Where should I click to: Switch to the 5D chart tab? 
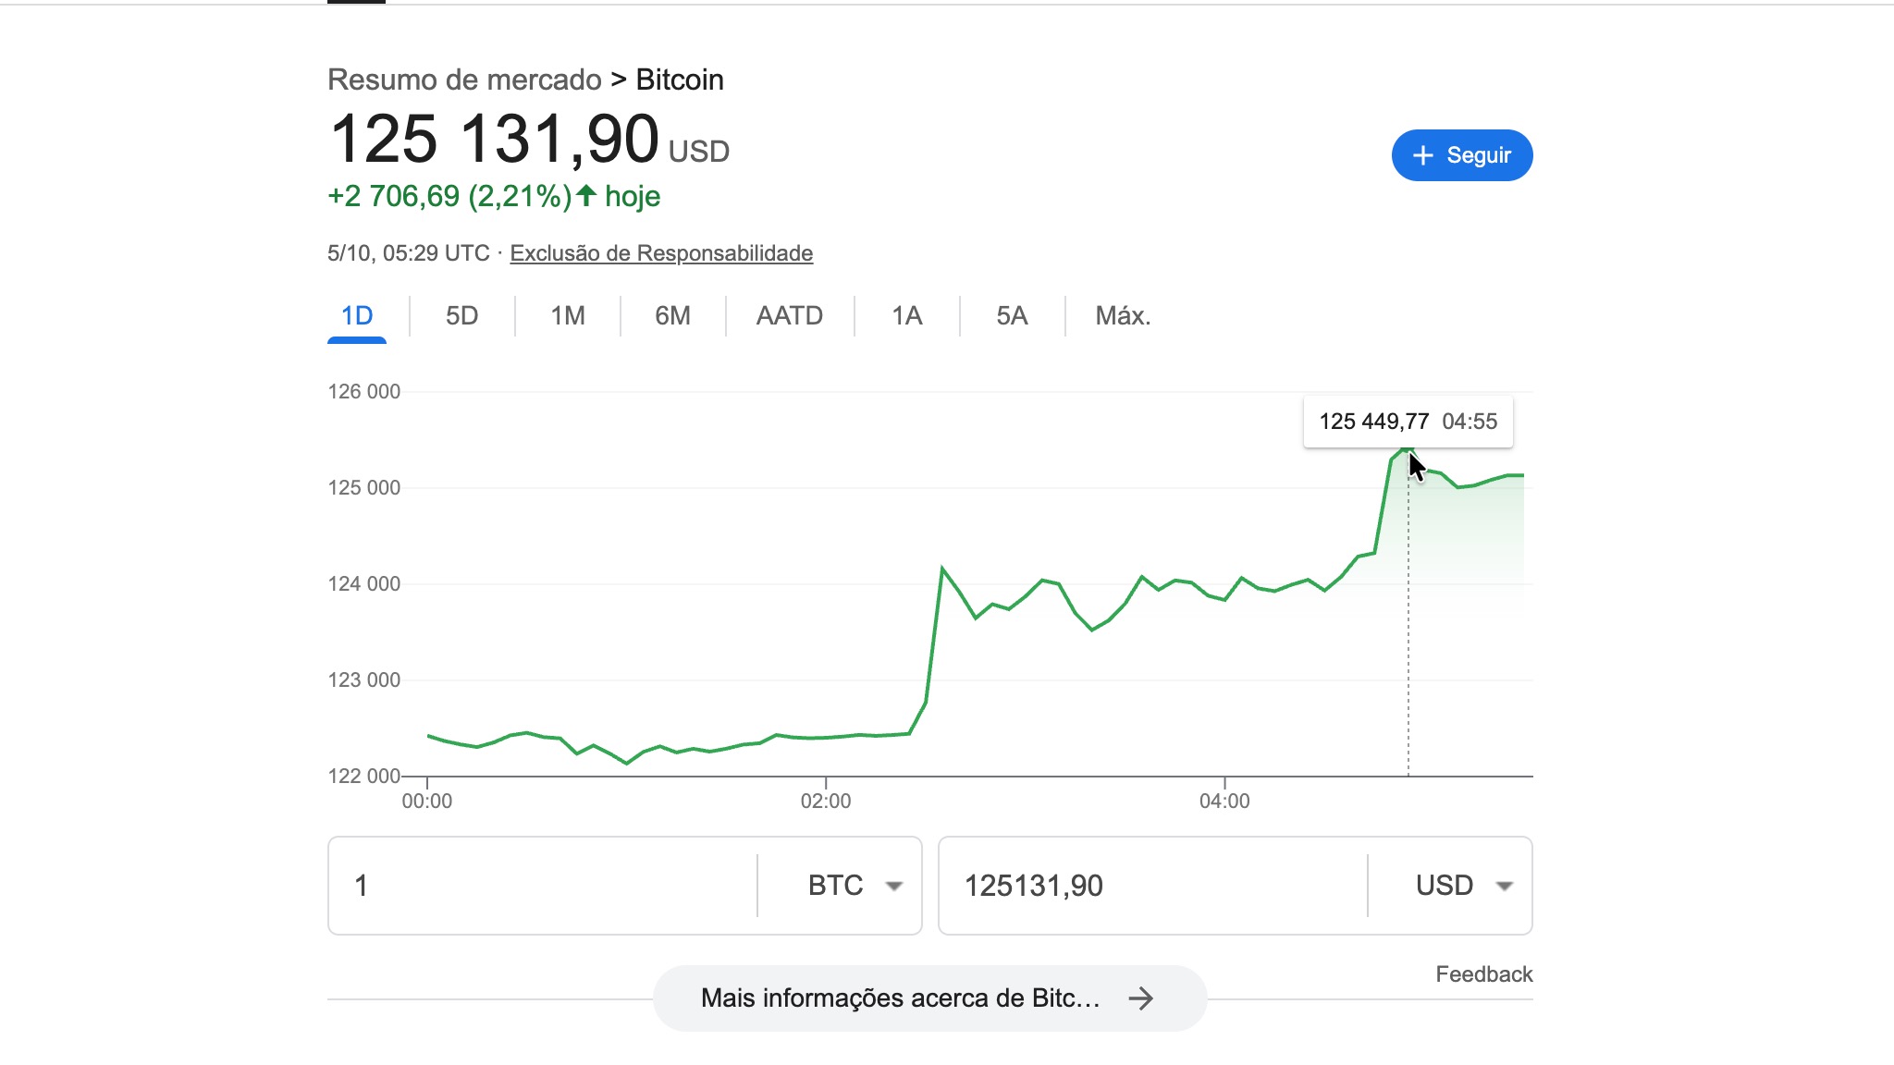click(x=461, y=316)
